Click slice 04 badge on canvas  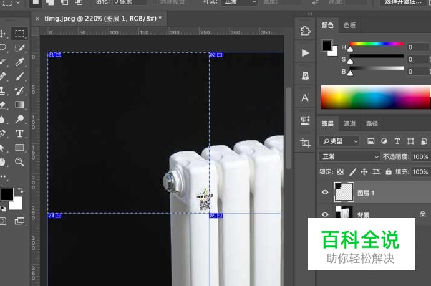click(54, 216)
